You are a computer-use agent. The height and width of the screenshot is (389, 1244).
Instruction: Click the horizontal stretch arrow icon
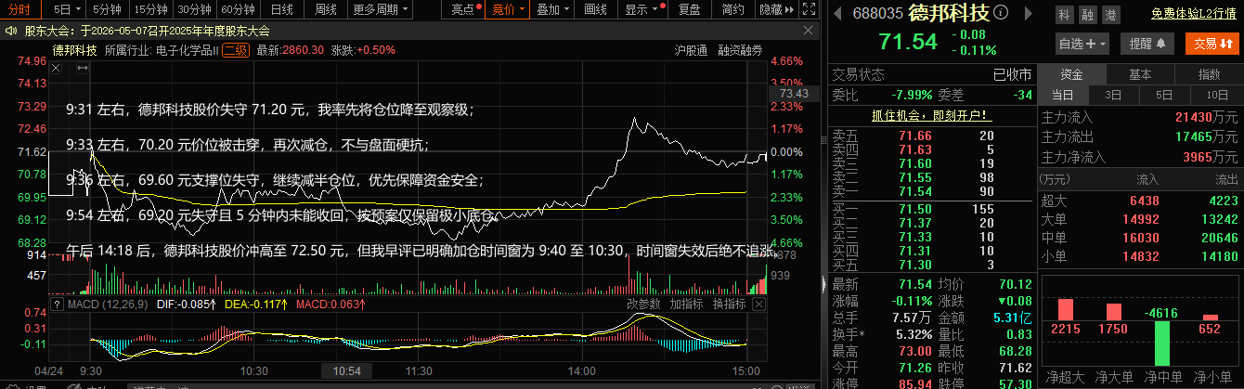point(82,68)
